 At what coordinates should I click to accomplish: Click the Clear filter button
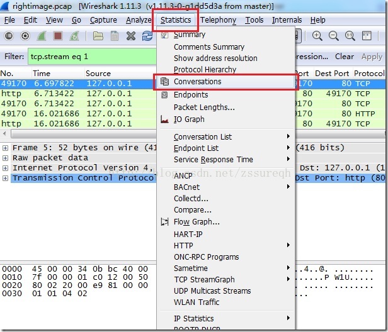(x=344, y=57)
